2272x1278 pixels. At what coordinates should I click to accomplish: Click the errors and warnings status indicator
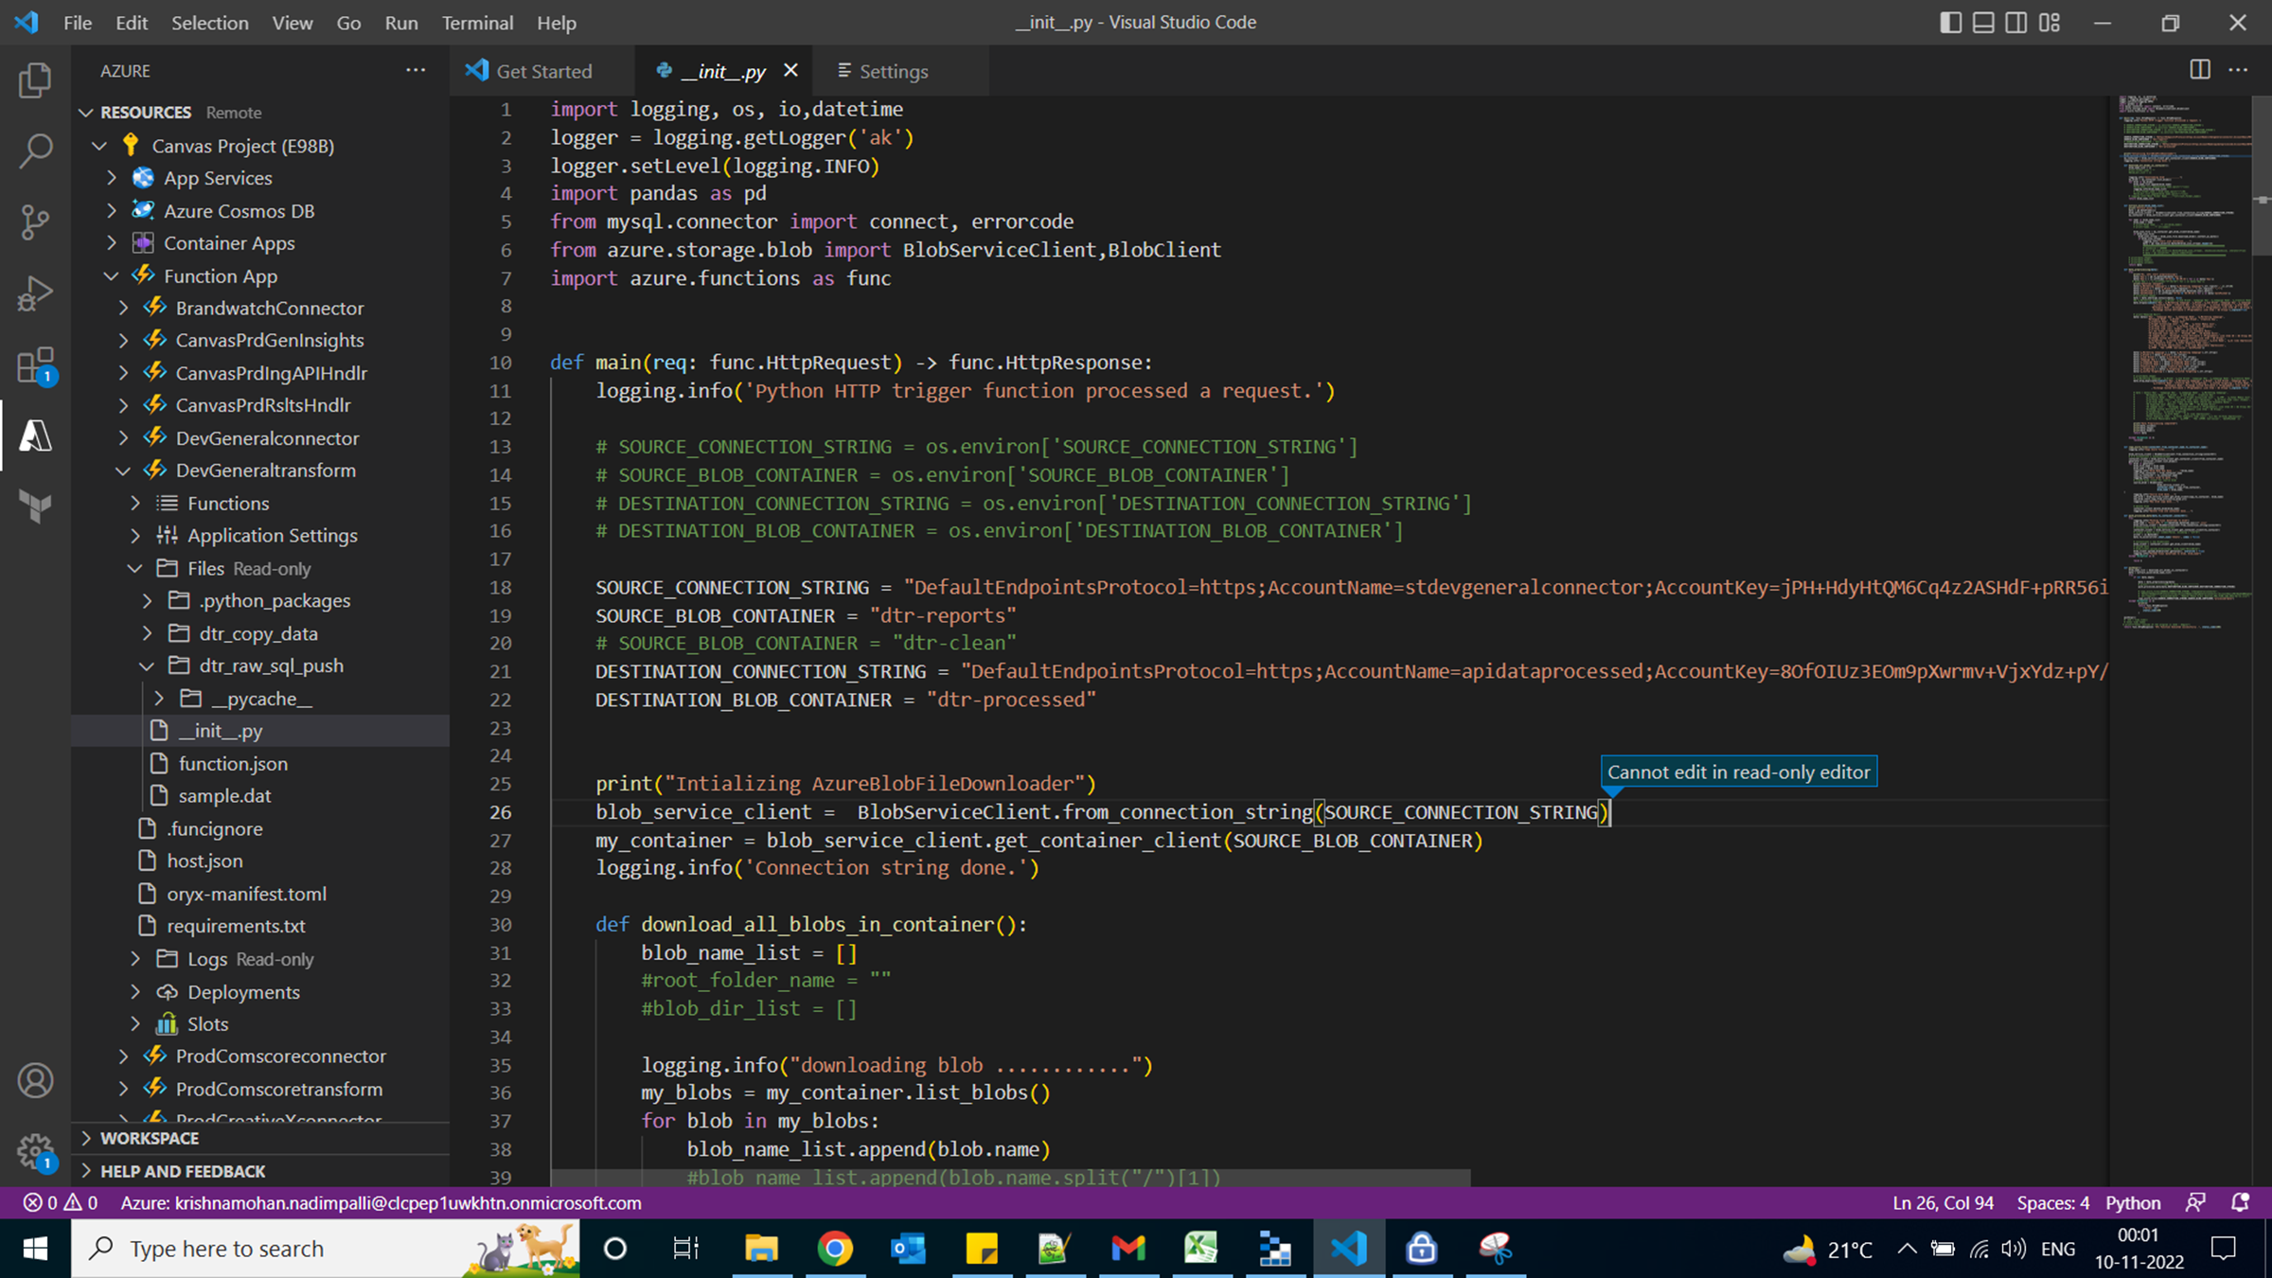tap(61, 1202)
